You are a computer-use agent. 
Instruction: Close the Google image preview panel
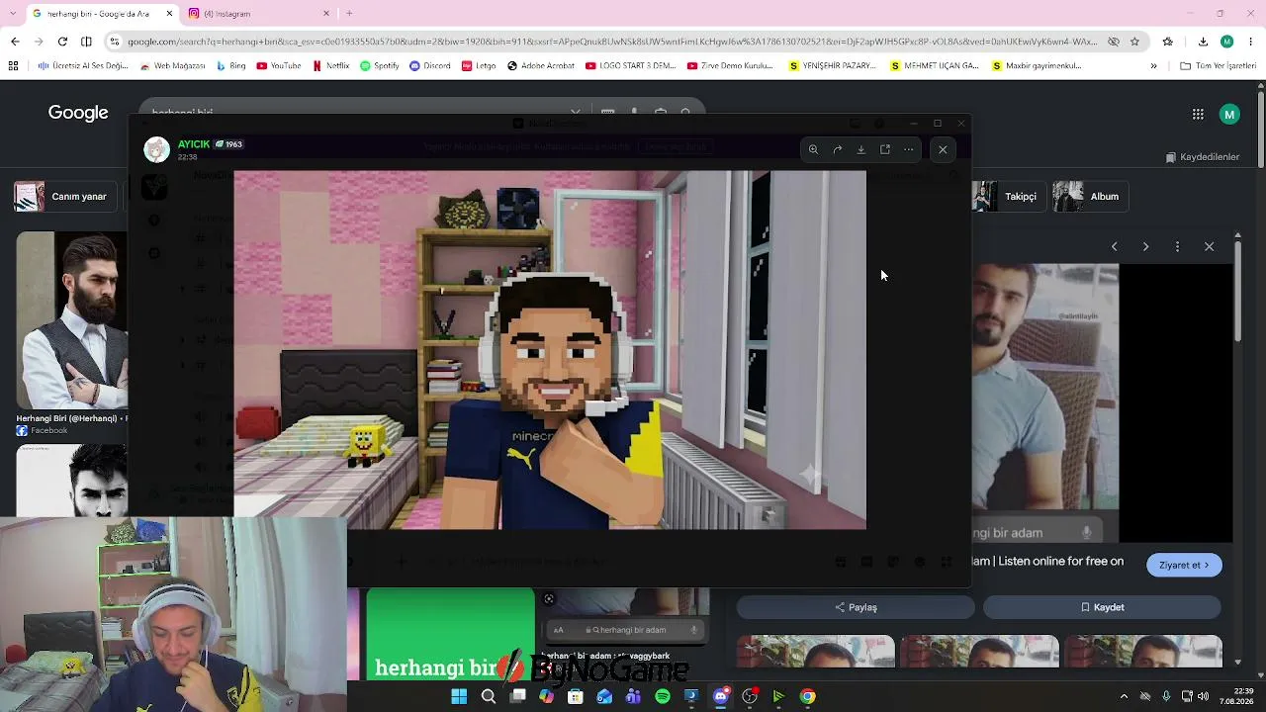1209,246
